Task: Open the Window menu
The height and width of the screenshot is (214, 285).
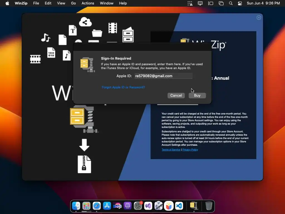Action: tap(107, 3)
